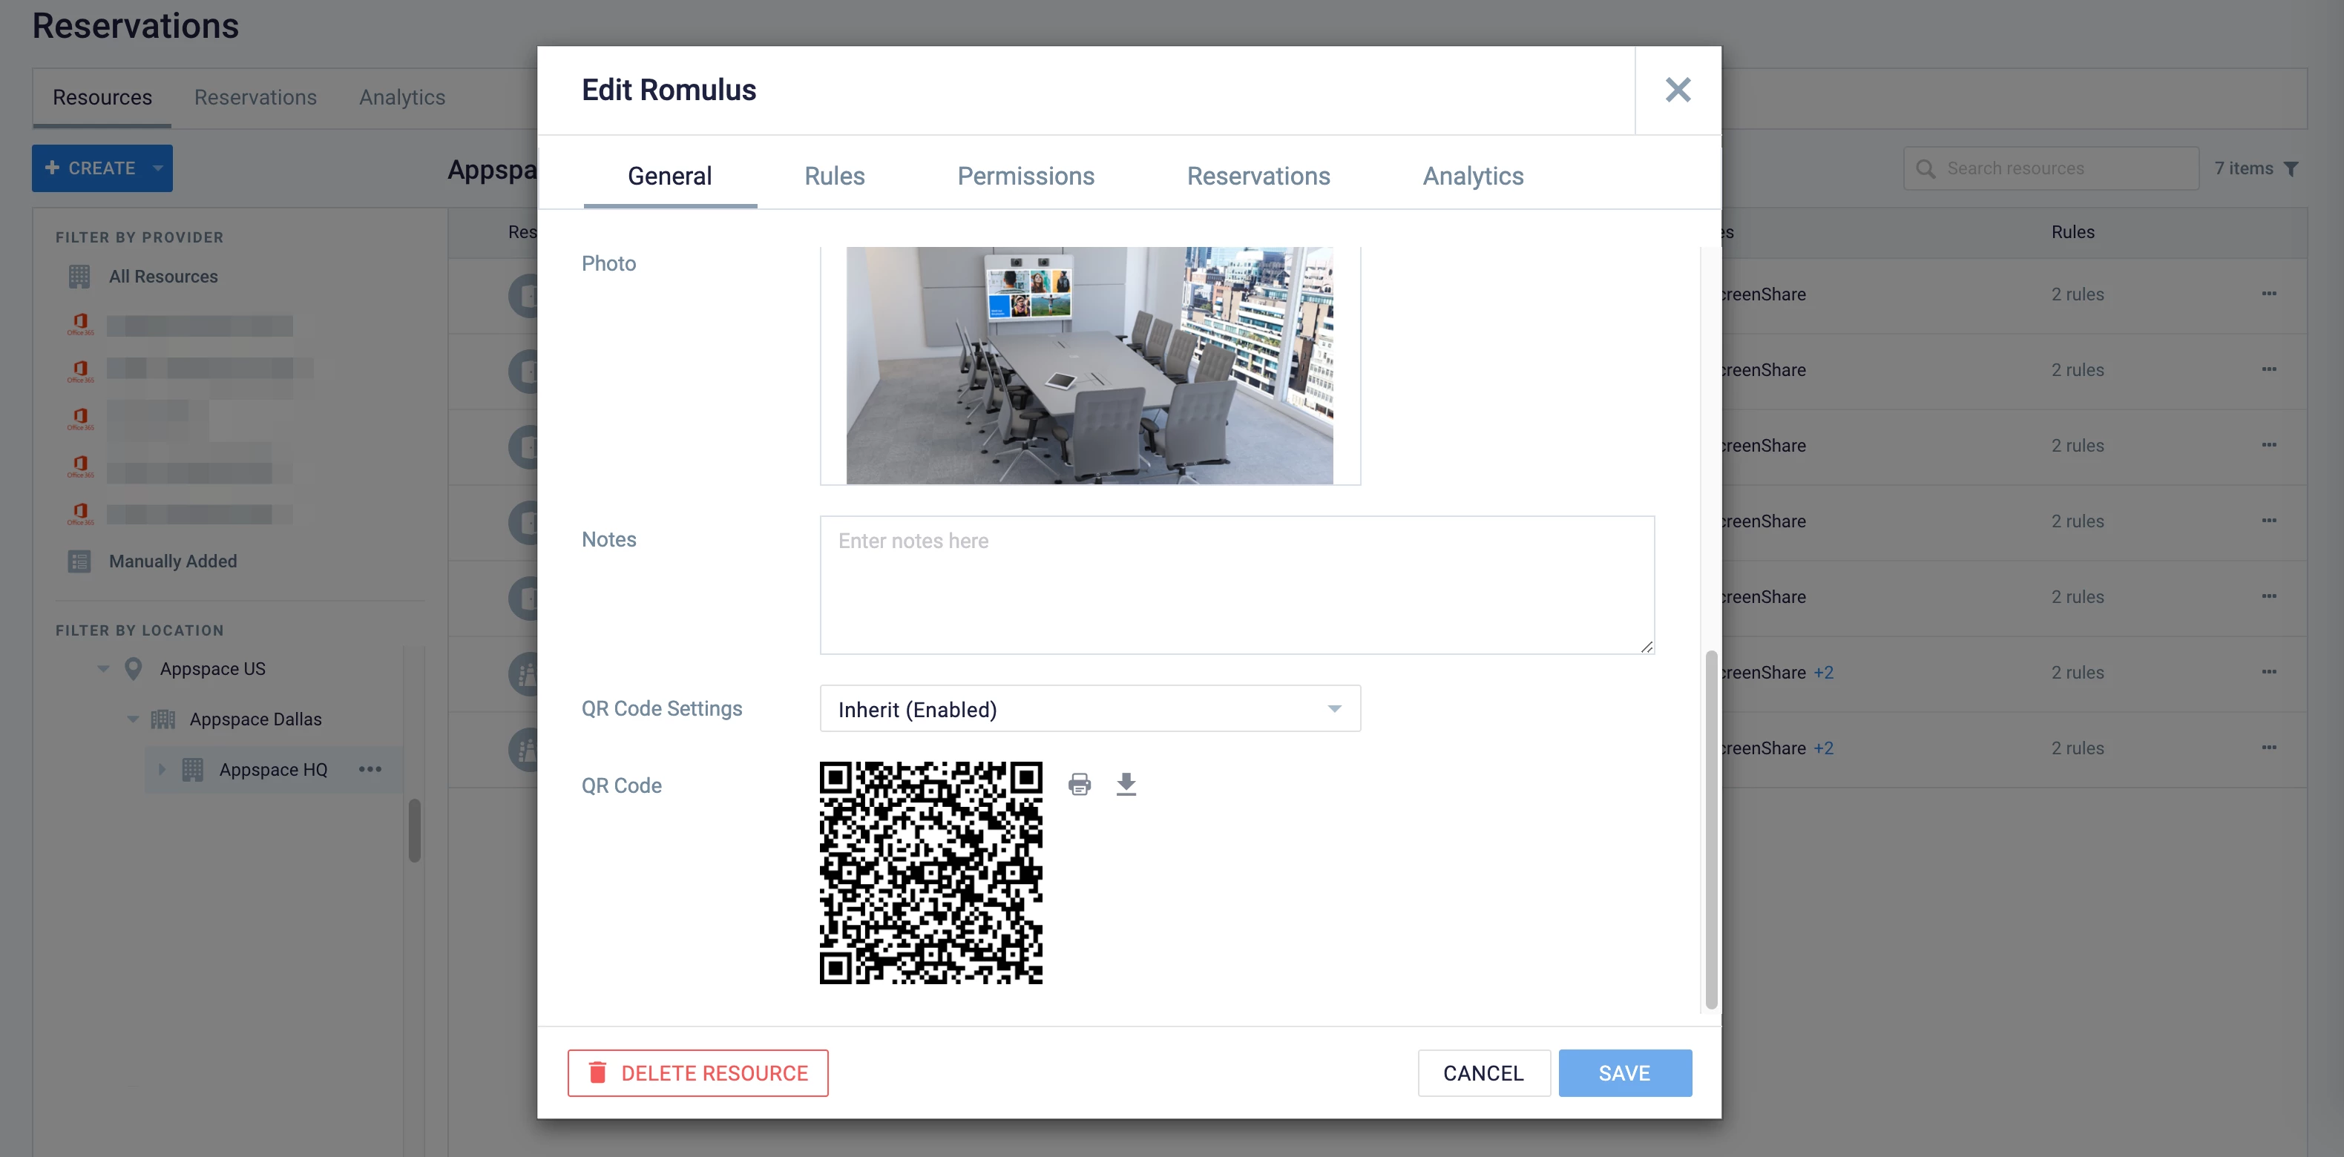Click the trash icon in Delete Resource
Screen dimensions: 2344x1157
(x=597, y=1073)
